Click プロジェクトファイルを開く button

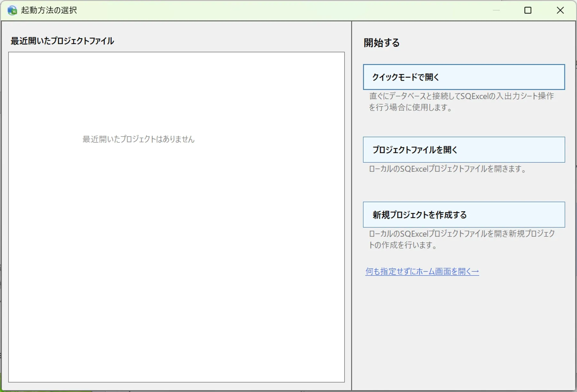coord(464,150)
